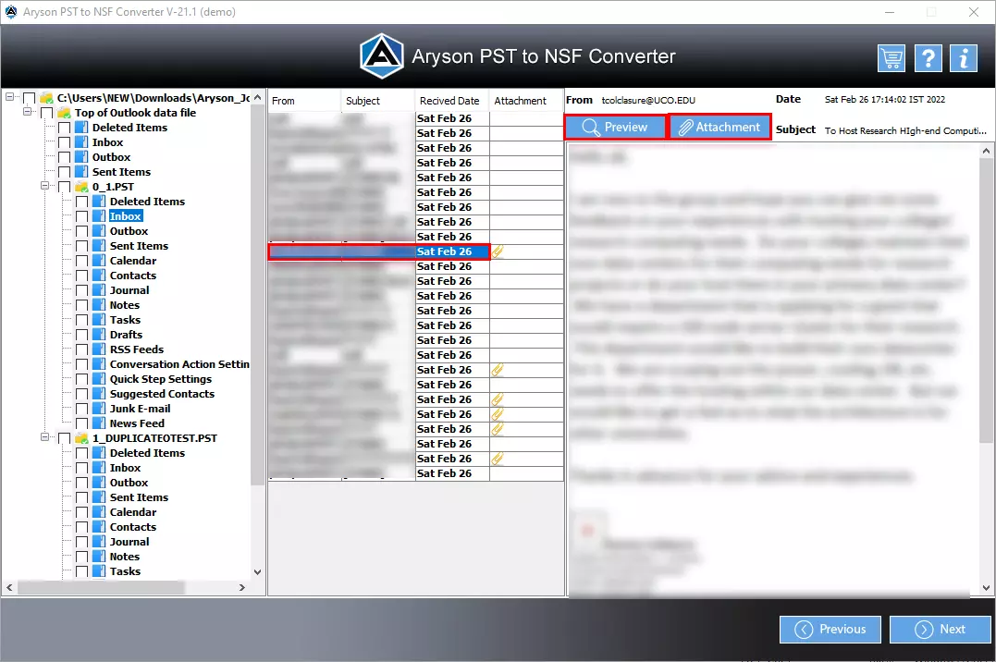
Task: Collapse the 0_1.PST tree node
Action: coord(44,186)
